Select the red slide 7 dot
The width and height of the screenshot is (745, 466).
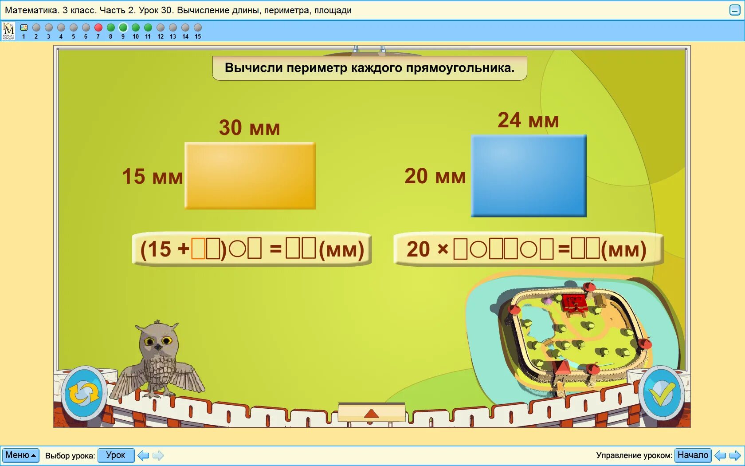coord(98,28)
